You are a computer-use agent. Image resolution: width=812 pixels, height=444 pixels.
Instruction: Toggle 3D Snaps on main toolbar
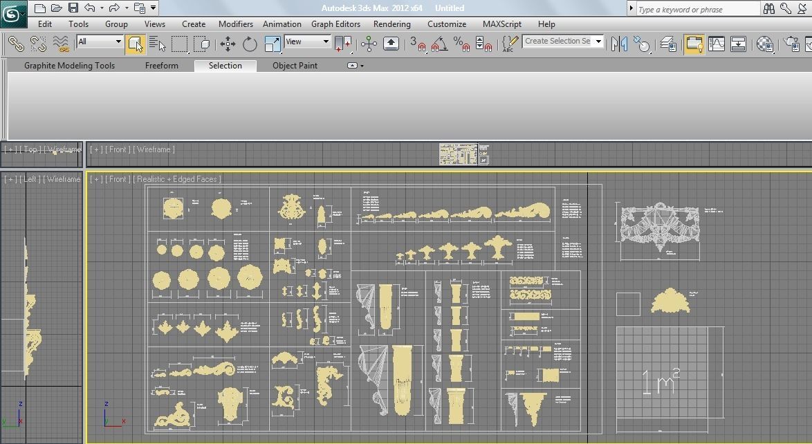tap(417, 44)
